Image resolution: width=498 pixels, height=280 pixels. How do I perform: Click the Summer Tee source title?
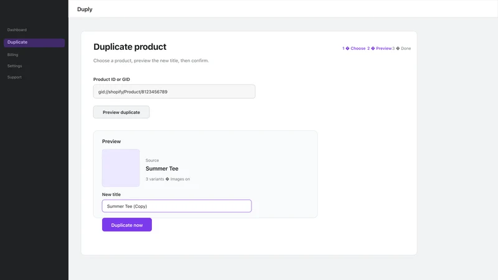162,169
